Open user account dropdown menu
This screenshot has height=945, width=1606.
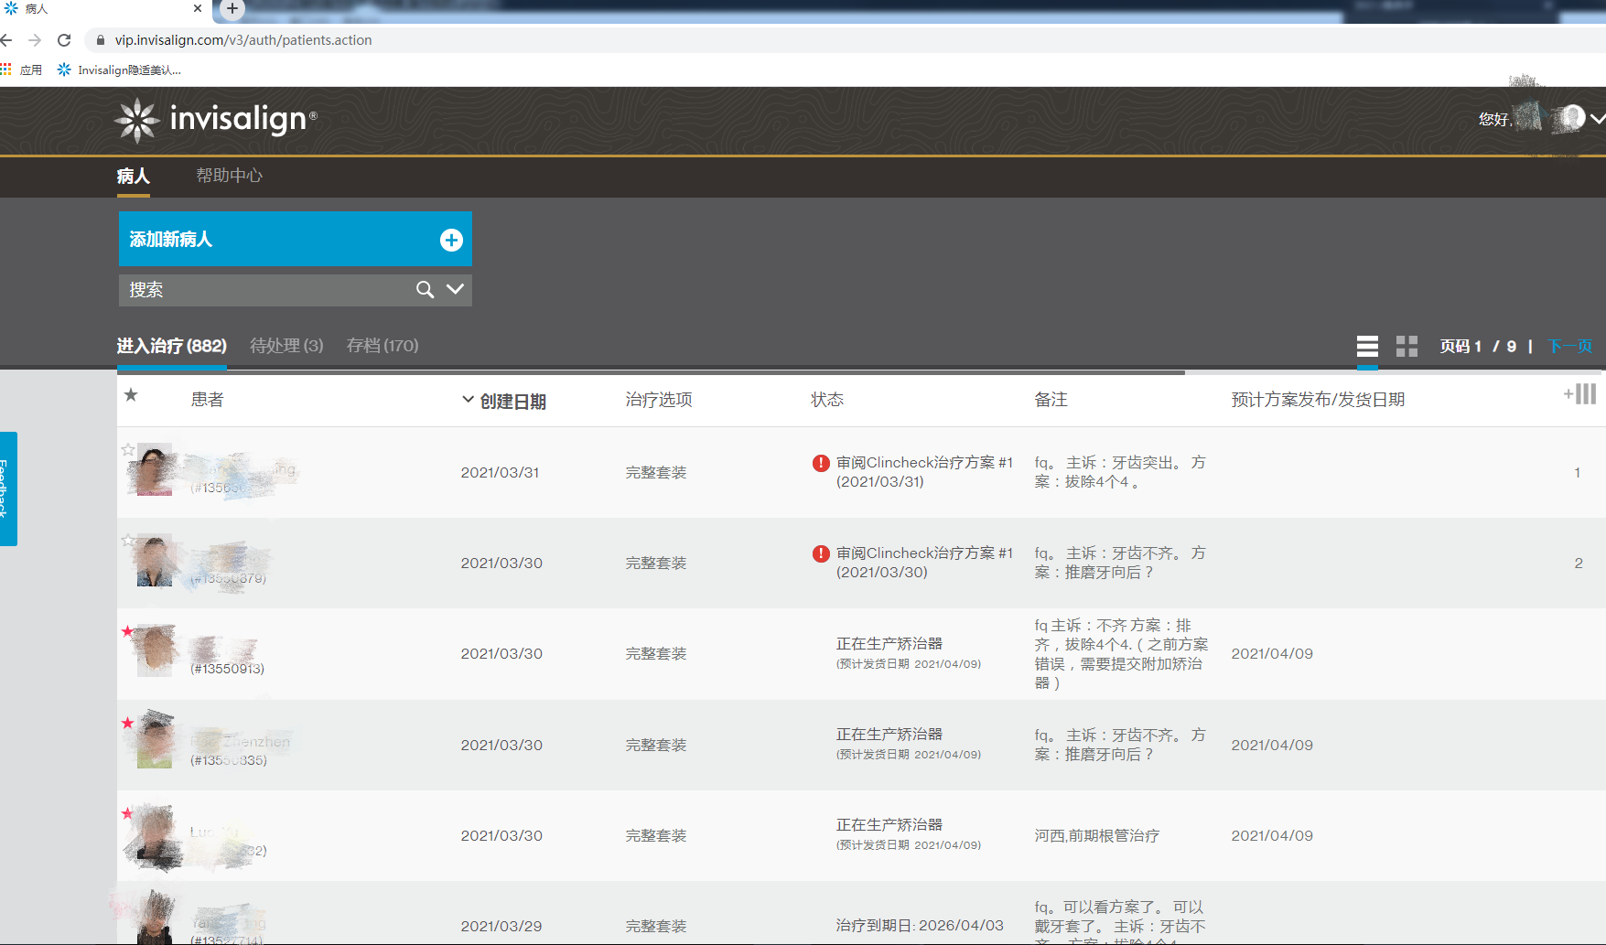pyautogui.click(x=1597, y=119)
